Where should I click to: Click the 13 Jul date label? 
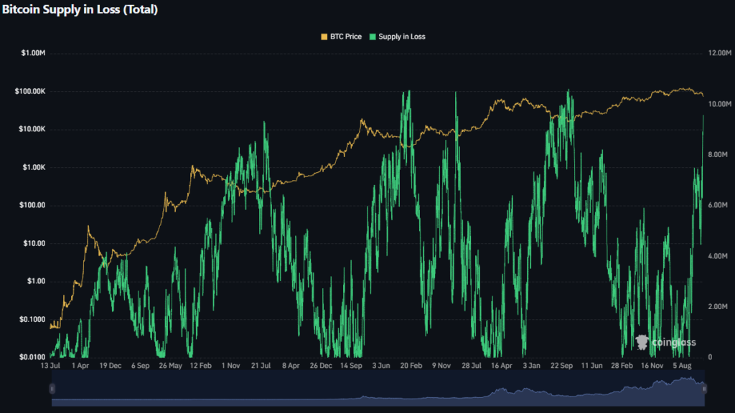pos(52,365)
